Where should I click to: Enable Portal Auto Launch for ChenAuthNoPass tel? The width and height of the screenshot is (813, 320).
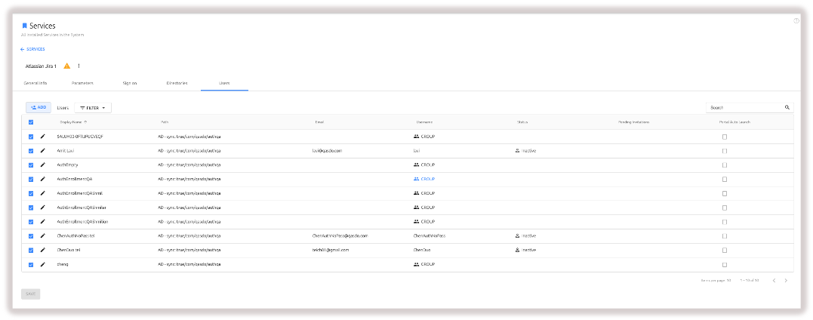pos(725,236)
